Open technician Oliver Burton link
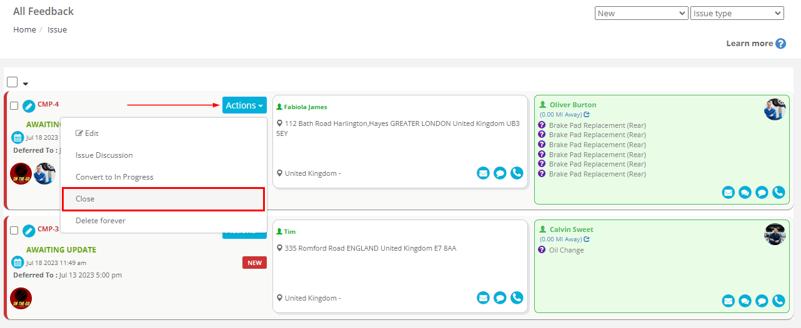Viewport: 801px width, 328px height. (x=573, y=105)
